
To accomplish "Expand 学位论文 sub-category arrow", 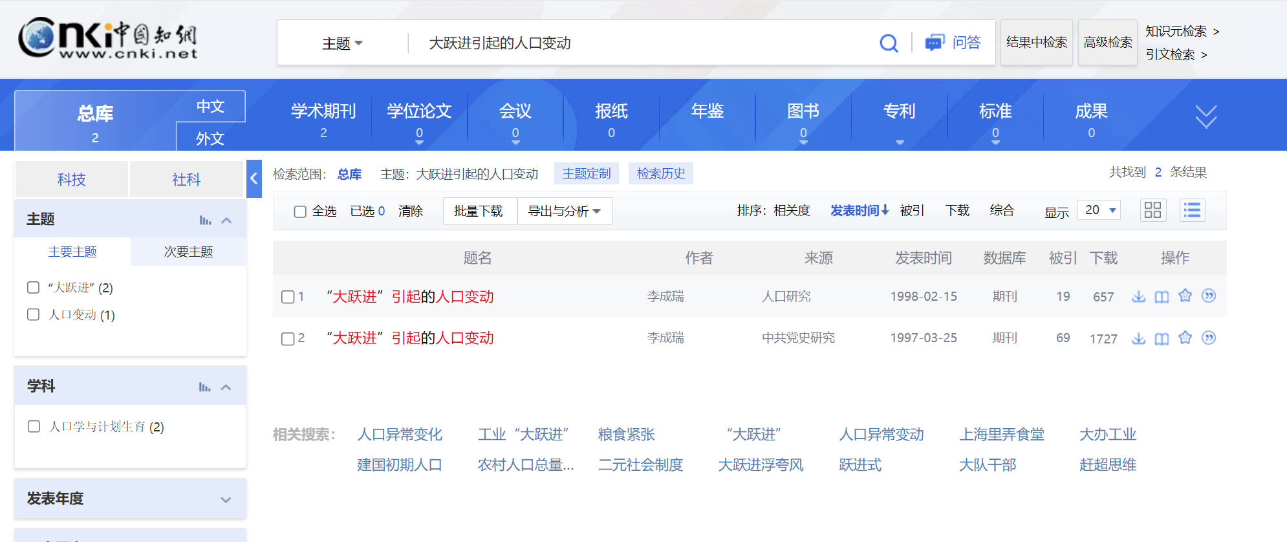I will click(419, 142).
